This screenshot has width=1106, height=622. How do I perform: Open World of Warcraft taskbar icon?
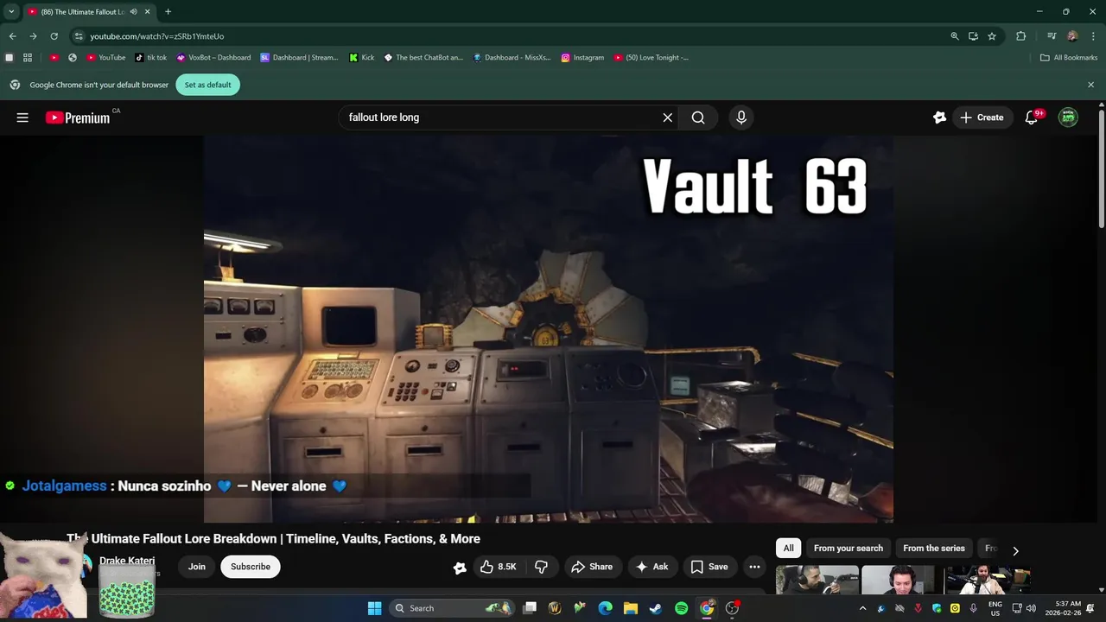(x=555, y=608)
